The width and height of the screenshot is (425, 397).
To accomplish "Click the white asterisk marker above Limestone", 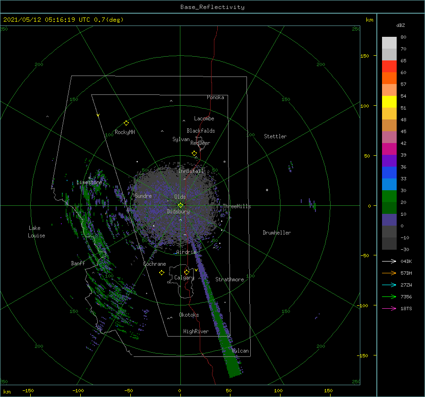I will coord(89,178).
